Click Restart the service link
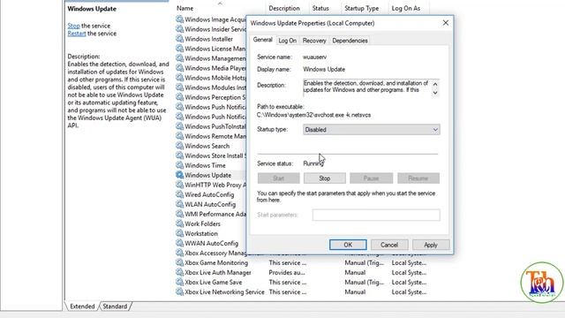This screenshot has width=565, height=318. 77,34
